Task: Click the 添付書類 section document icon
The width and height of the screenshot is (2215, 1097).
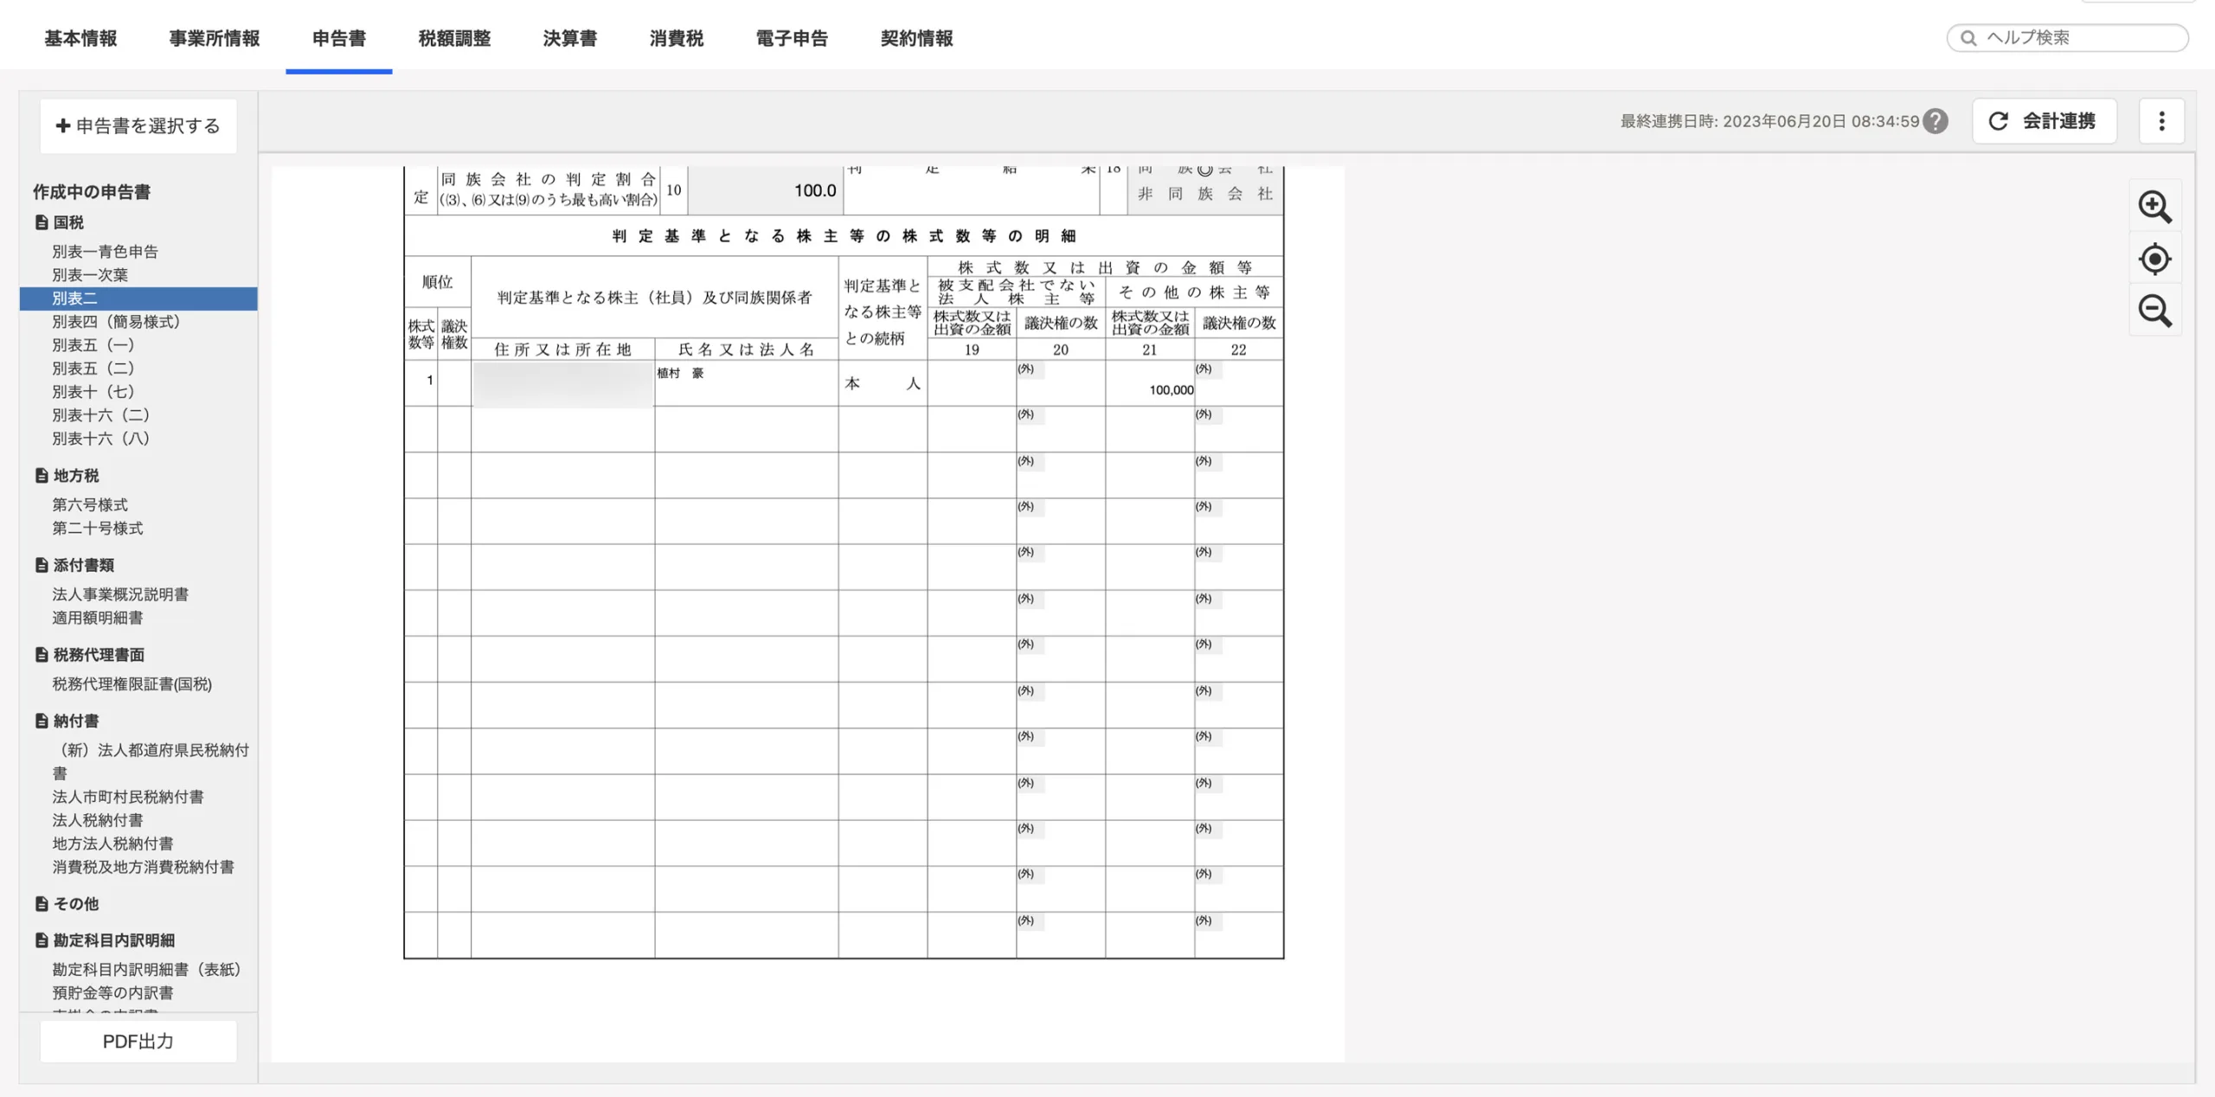Action: click(x=42, y=565)
